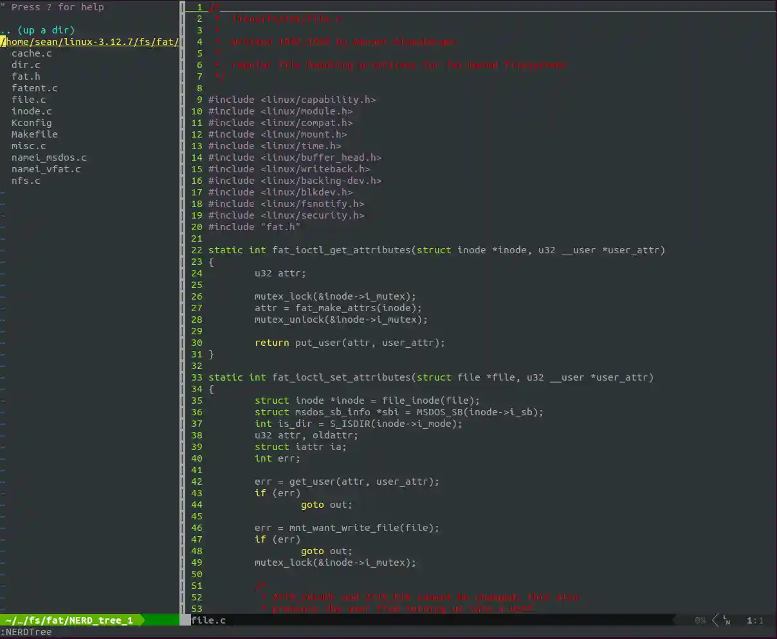777x639 pixels.
Task: Select dir.c in the NERDTree sidebar
Action: 24,65
